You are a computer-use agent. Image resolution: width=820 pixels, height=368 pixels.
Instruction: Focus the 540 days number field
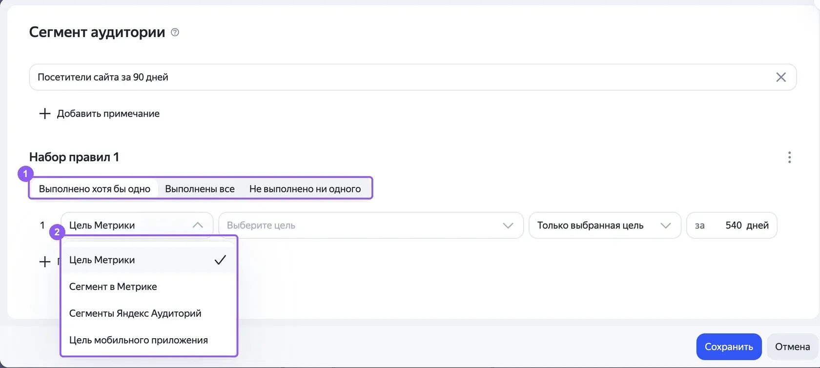(x=733, y=225)
